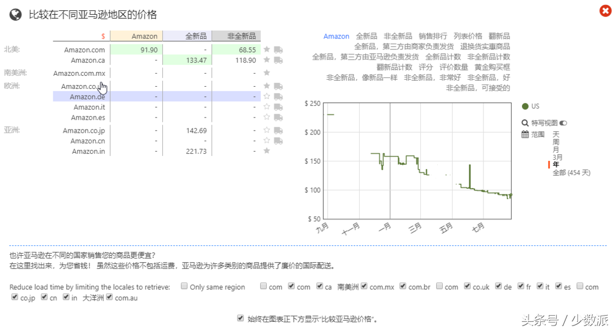This screenshot has height=331, width=616.
Task: Click the star icon in the Amazon.com.mx row
Action: point(267,72)
